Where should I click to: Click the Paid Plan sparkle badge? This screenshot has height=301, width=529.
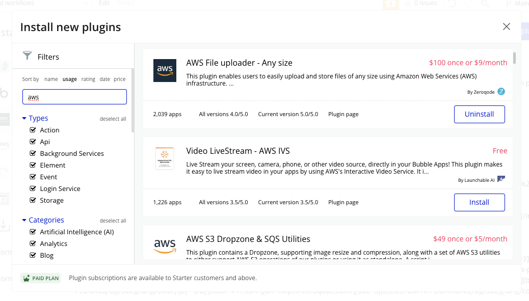click(x=41, y=278)
